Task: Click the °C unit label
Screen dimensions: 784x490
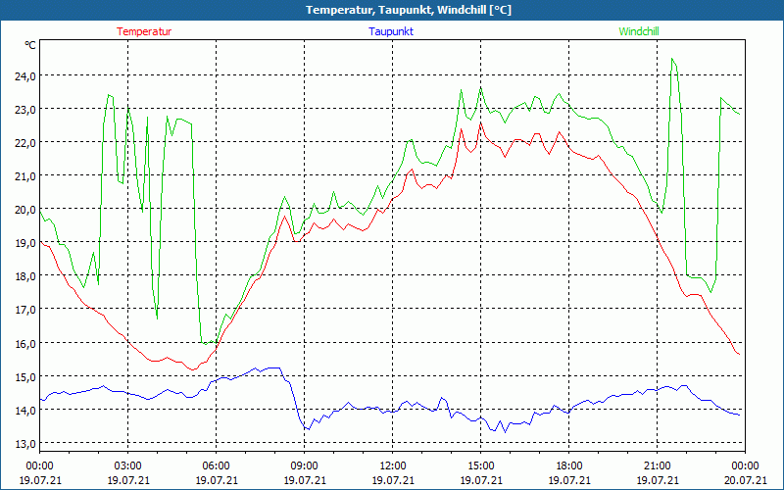Action: (x=30, y=45)
